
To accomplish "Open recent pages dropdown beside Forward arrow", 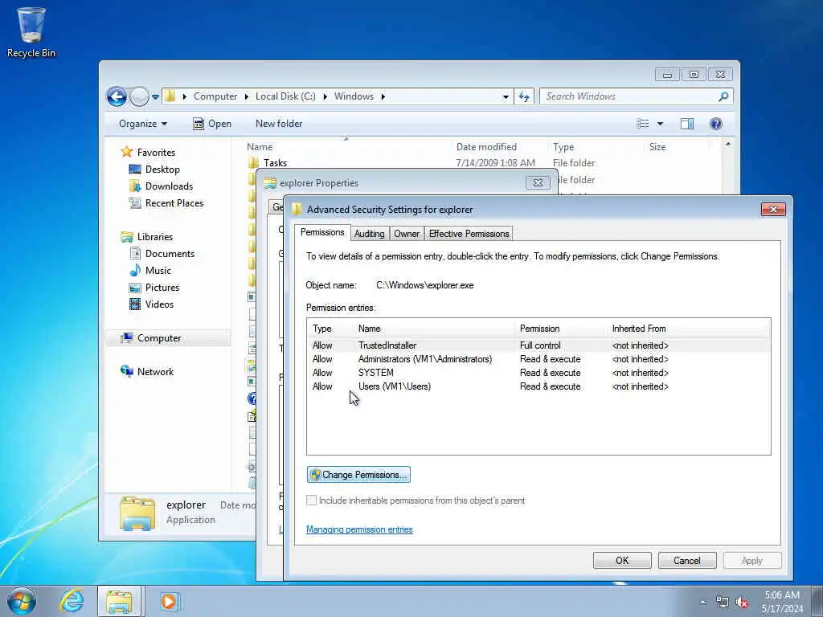I will tap(155, 97).
